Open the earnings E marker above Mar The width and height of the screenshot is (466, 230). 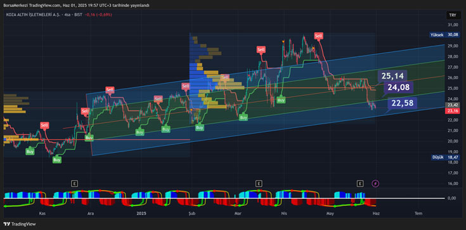tap(259, 184)
